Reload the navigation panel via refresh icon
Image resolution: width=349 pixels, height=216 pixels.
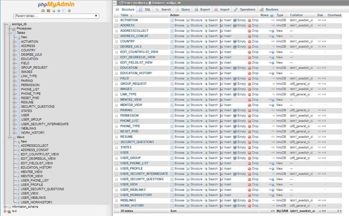tap(69, 11)
